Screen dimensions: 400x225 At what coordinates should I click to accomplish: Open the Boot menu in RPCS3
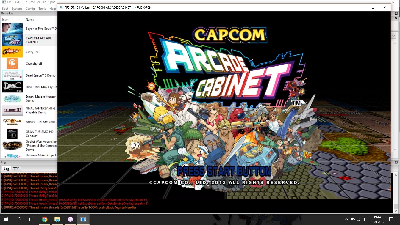pyautogui.click(x=5, y=9)
